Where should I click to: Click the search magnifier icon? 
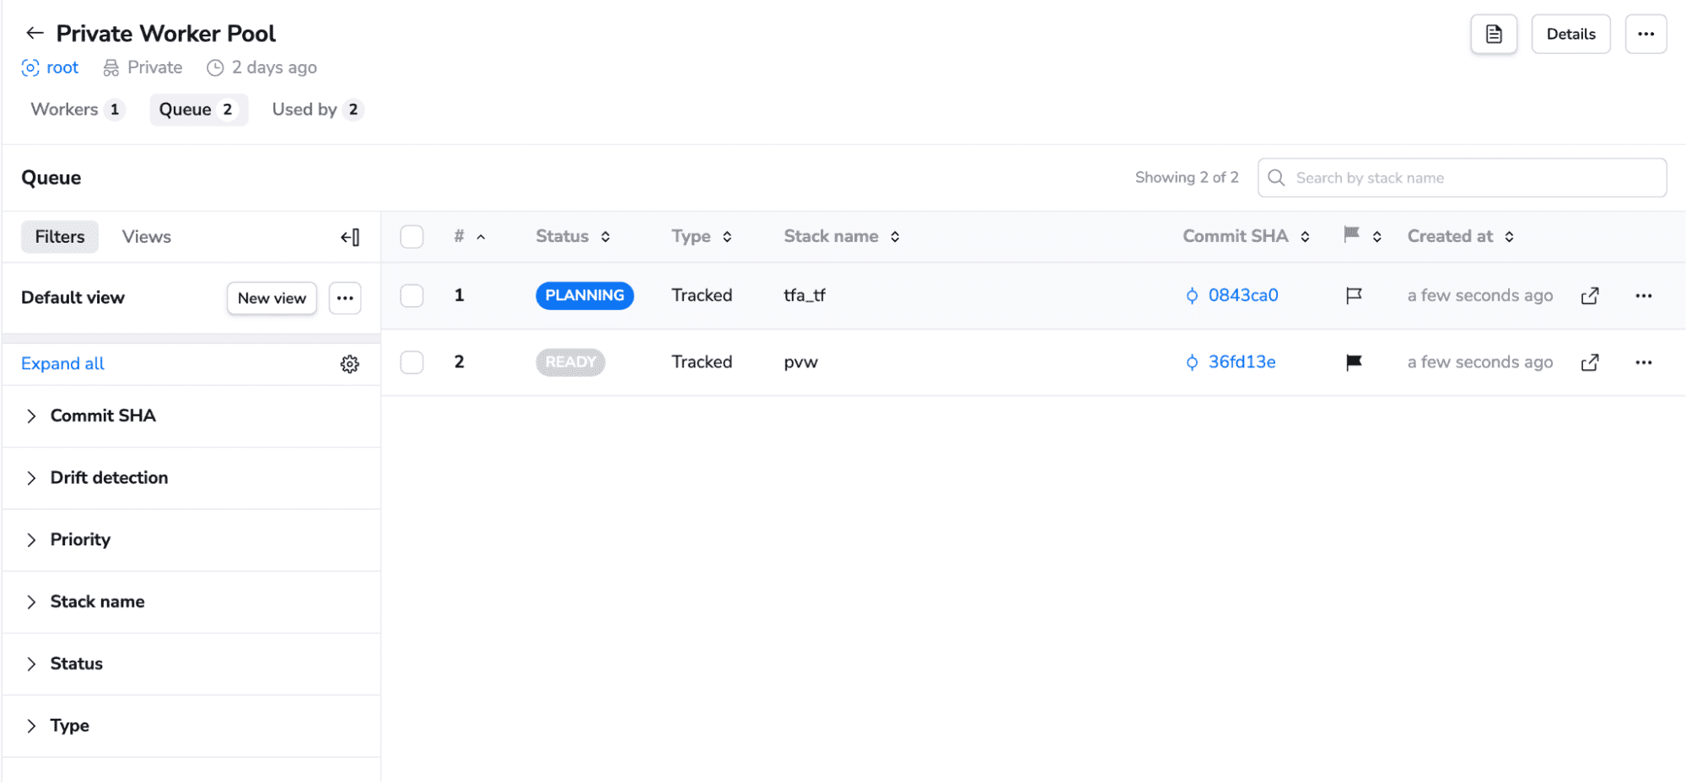point(1276,178)
